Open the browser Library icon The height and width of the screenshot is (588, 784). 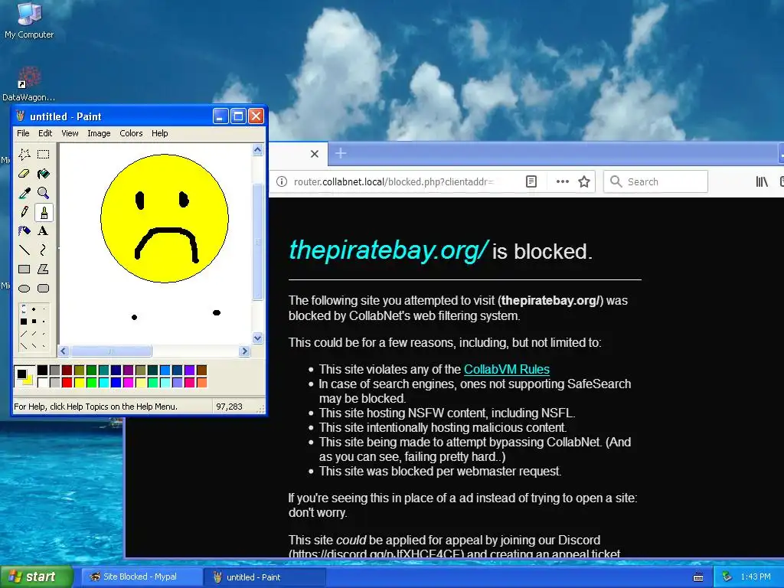click(762, 181)
